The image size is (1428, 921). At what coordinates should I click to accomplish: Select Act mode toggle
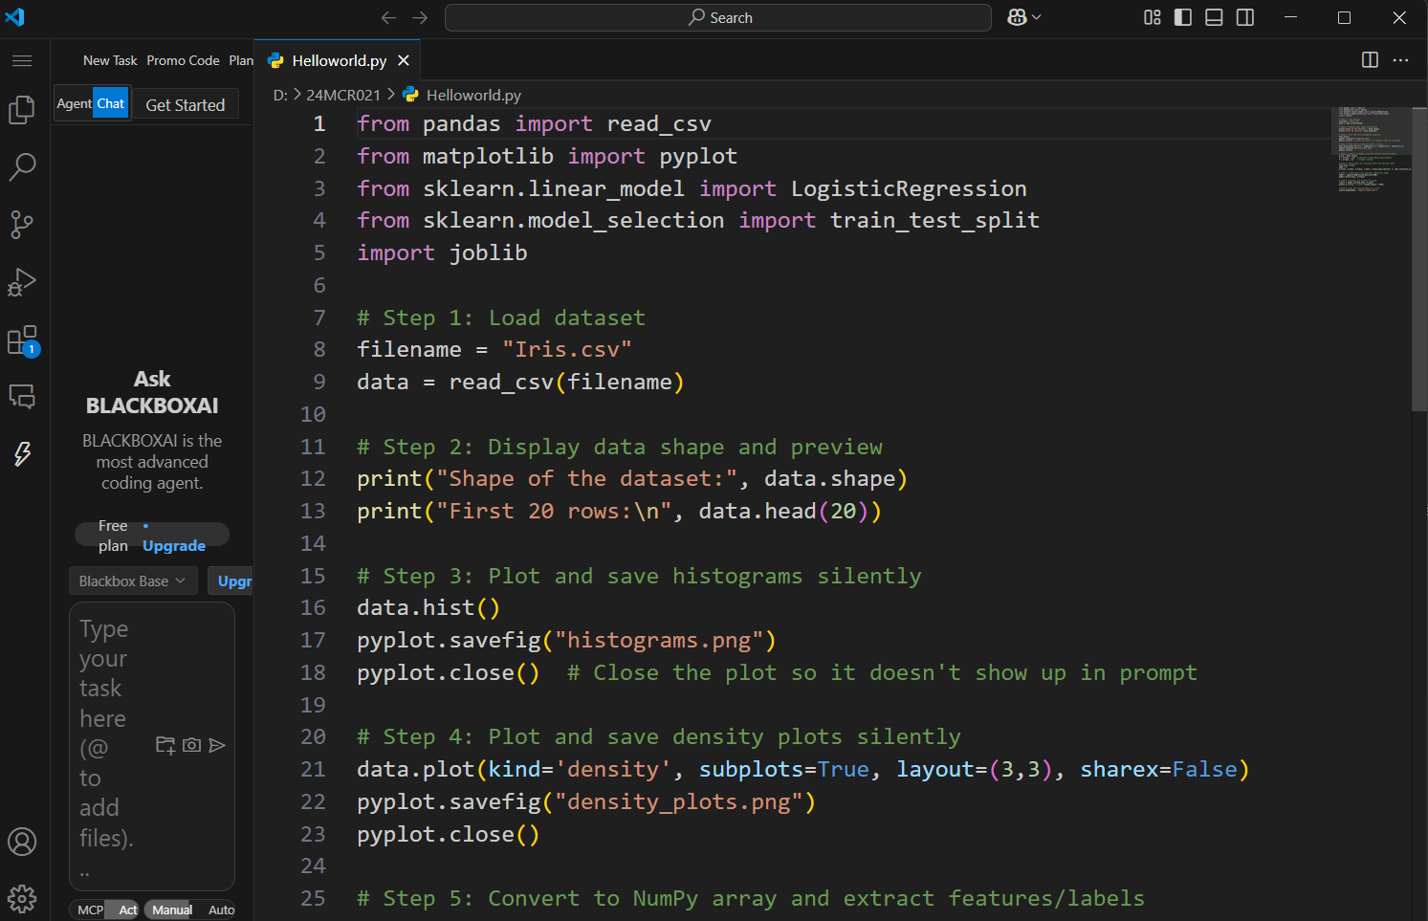(127, 910)
